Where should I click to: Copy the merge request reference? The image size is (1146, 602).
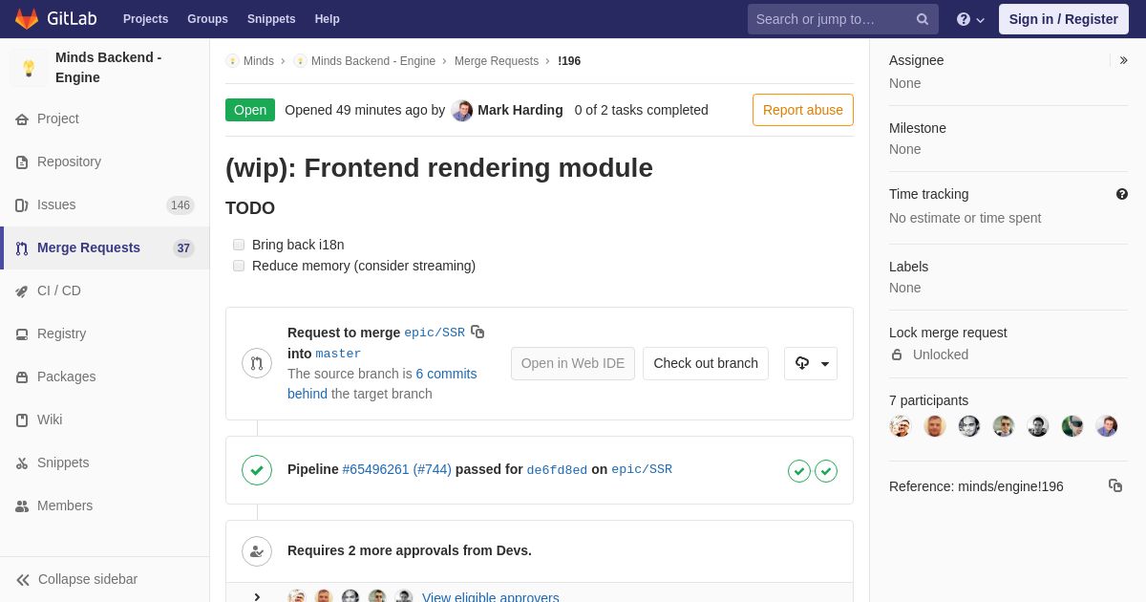1114,485
